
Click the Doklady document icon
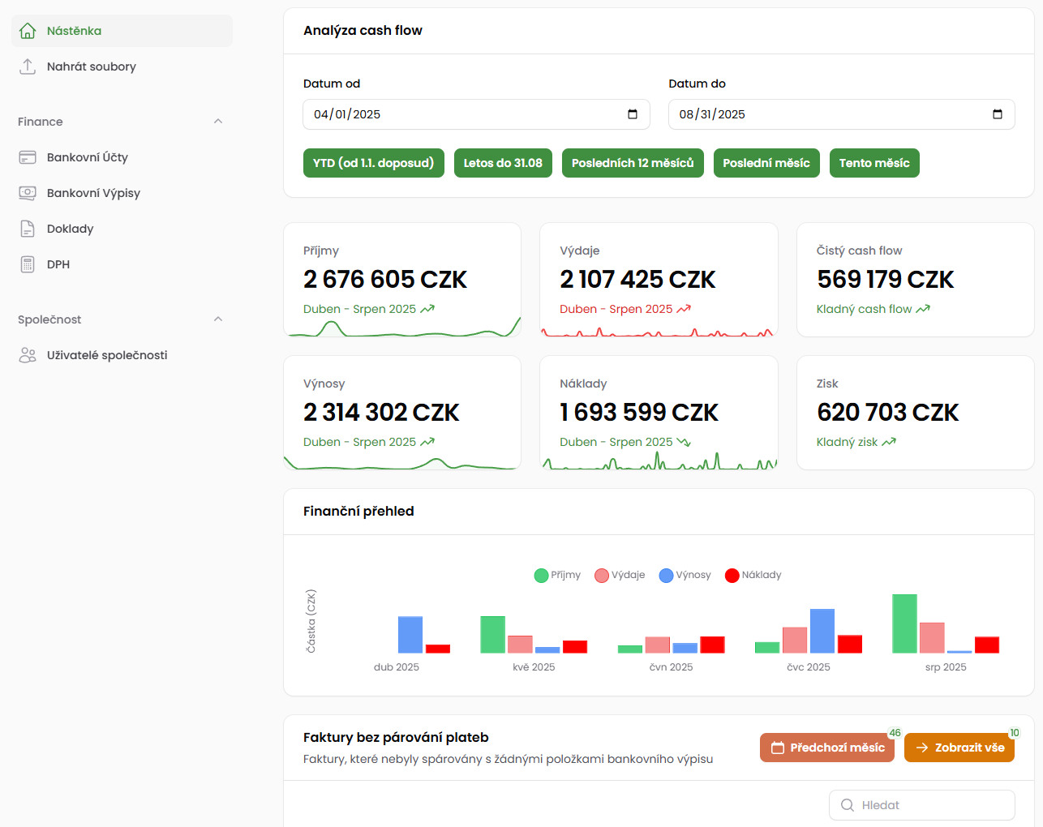[x=28, y=229]
